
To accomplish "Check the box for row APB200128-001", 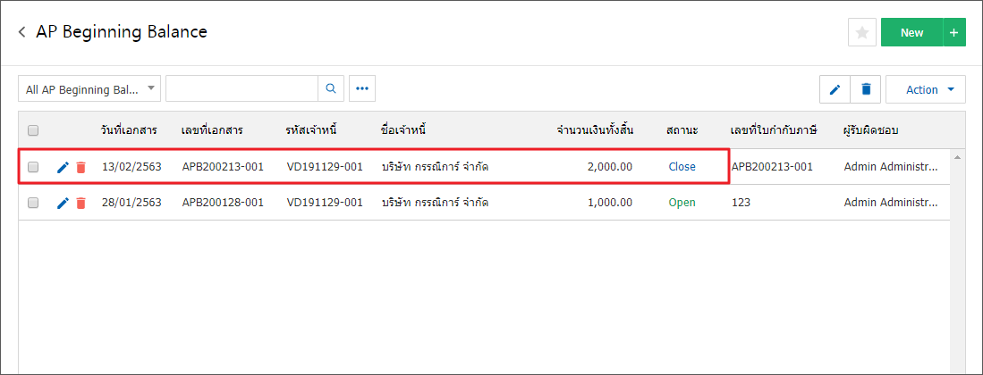I will click(33, 203).
